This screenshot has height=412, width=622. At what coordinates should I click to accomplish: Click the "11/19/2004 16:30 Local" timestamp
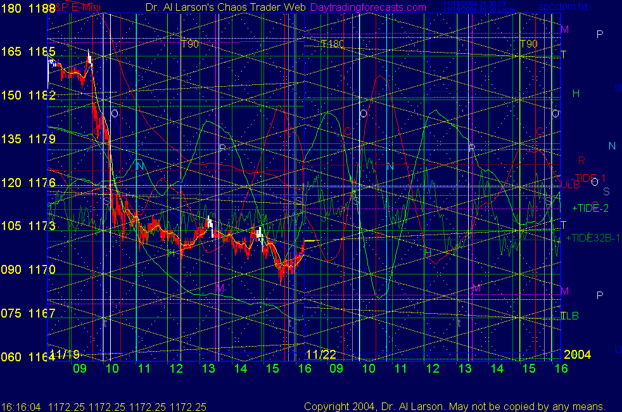pyautogui.click(x=479, y=10)
